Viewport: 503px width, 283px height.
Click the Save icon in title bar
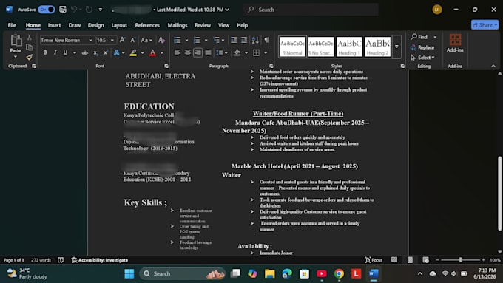(63, 10)
